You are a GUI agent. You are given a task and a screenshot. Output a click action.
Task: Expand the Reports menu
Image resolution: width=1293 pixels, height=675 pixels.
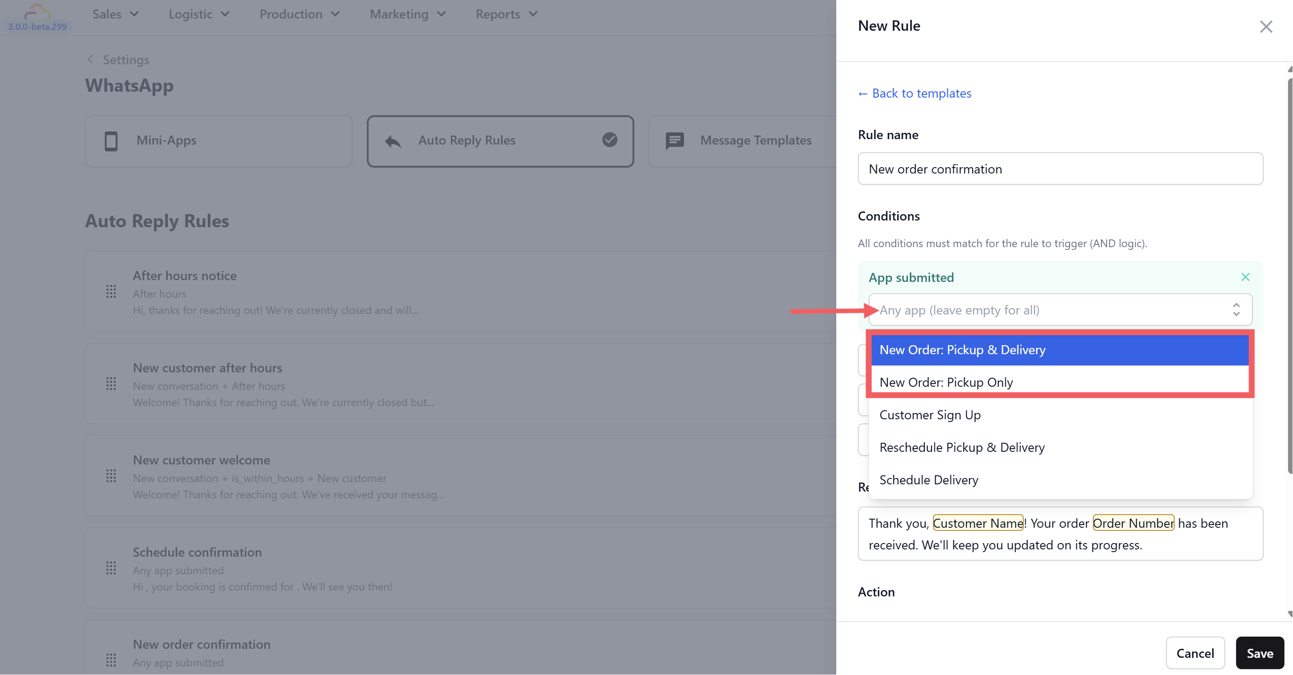point(506,14)
